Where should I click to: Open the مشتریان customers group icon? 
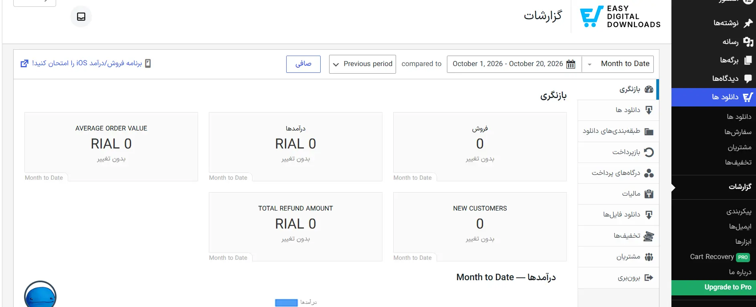point(649,257)
